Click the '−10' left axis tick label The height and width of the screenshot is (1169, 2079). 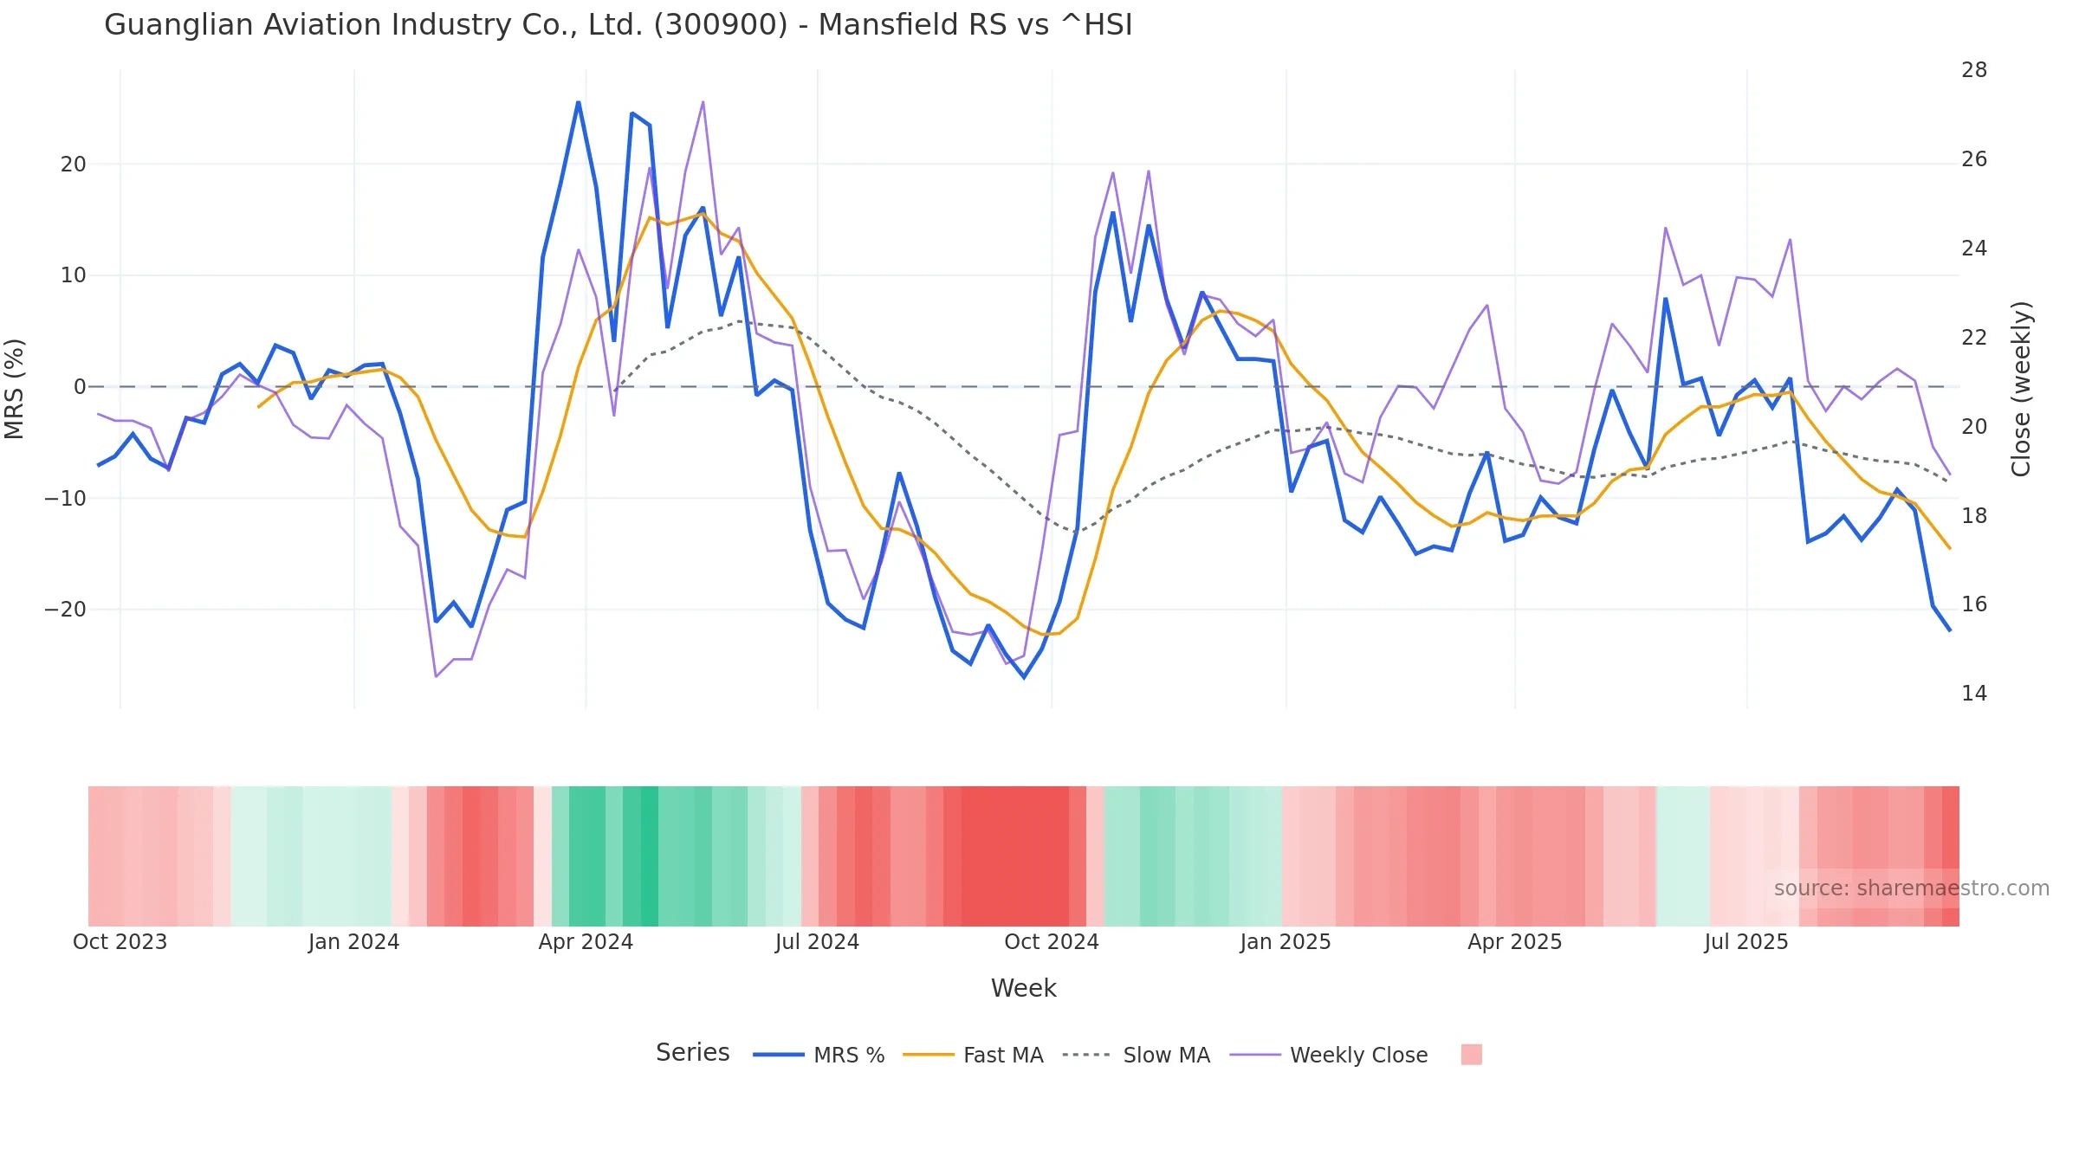click(66, 499)
